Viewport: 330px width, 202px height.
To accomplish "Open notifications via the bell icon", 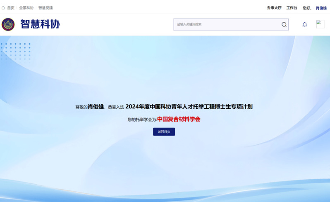I will (x=305, y=24).
